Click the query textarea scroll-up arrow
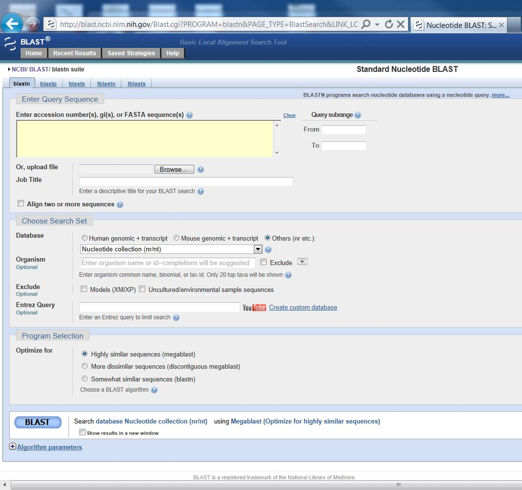Screen dimensions: 522x490 pyautogui.click(x=277, y=125)
